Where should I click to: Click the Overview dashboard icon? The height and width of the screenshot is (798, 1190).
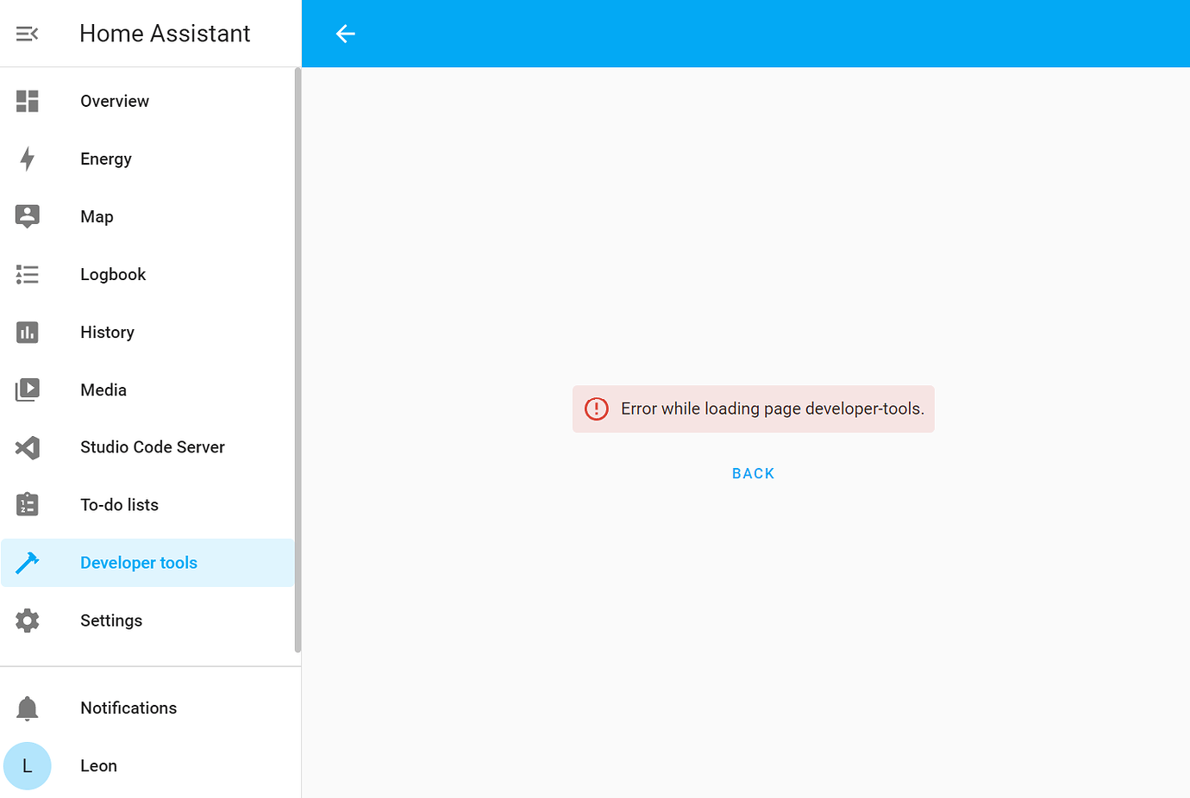point(27,101)
